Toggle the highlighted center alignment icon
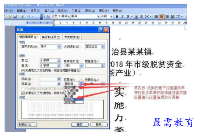The image size is (197, 134). click(161, 16)
